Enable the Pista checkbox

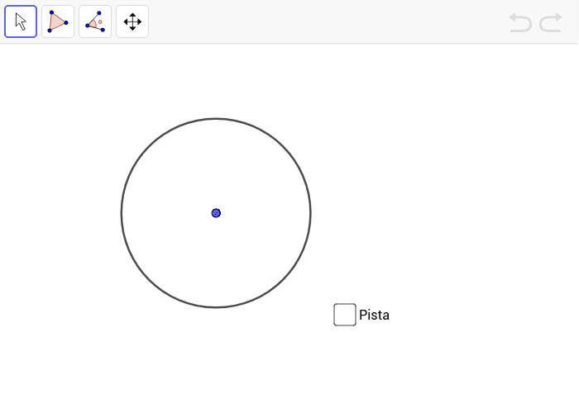[345, 315]
